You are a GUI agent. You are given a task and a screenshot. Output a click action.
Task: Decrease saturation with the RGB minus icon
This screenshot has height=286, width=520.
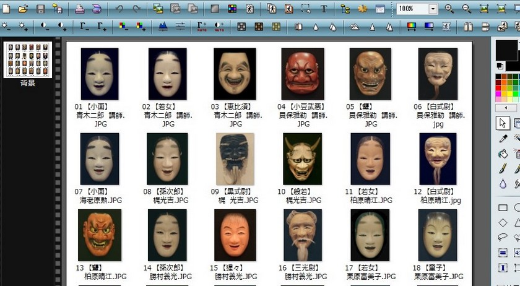tap(123, 26)
